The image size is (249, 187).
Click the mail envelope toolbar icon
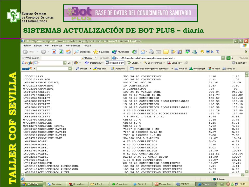pyautogui.click(x=143, y=52)
